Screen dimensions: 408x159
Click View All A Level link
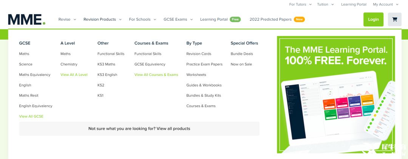tap(74, 74)
